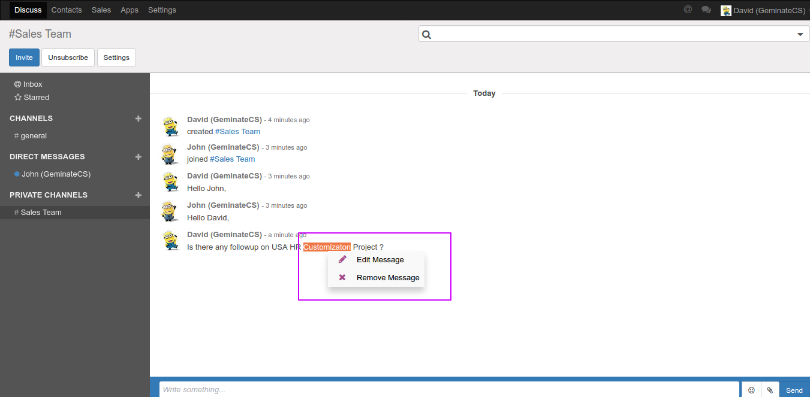Click avatar beside the USA HR followup message
Image resolution: width=810 pixels, height=397 pixels.
171,241
